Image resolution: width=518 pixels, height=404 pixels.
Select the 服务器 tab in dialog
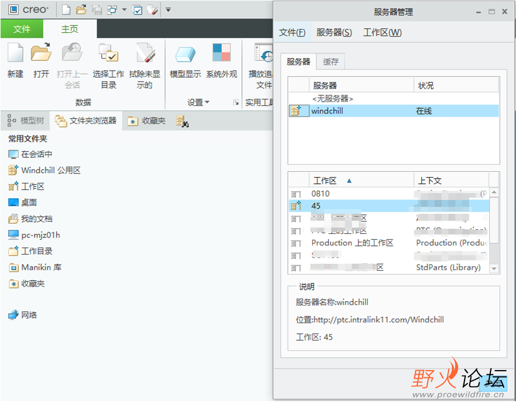click(298, 61)
